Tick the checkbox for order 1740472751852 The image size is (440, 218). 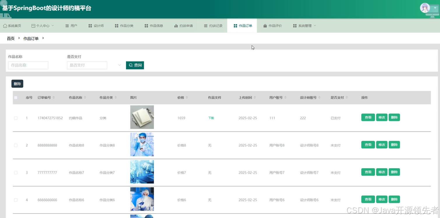(16, 118)
